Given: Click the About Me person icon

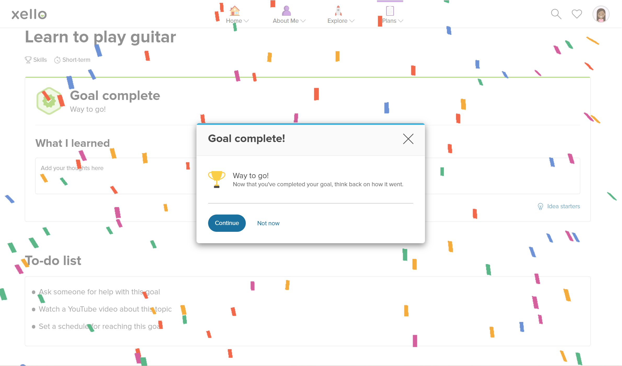Looking at the screenshot, I should click(x=286, y=11).
